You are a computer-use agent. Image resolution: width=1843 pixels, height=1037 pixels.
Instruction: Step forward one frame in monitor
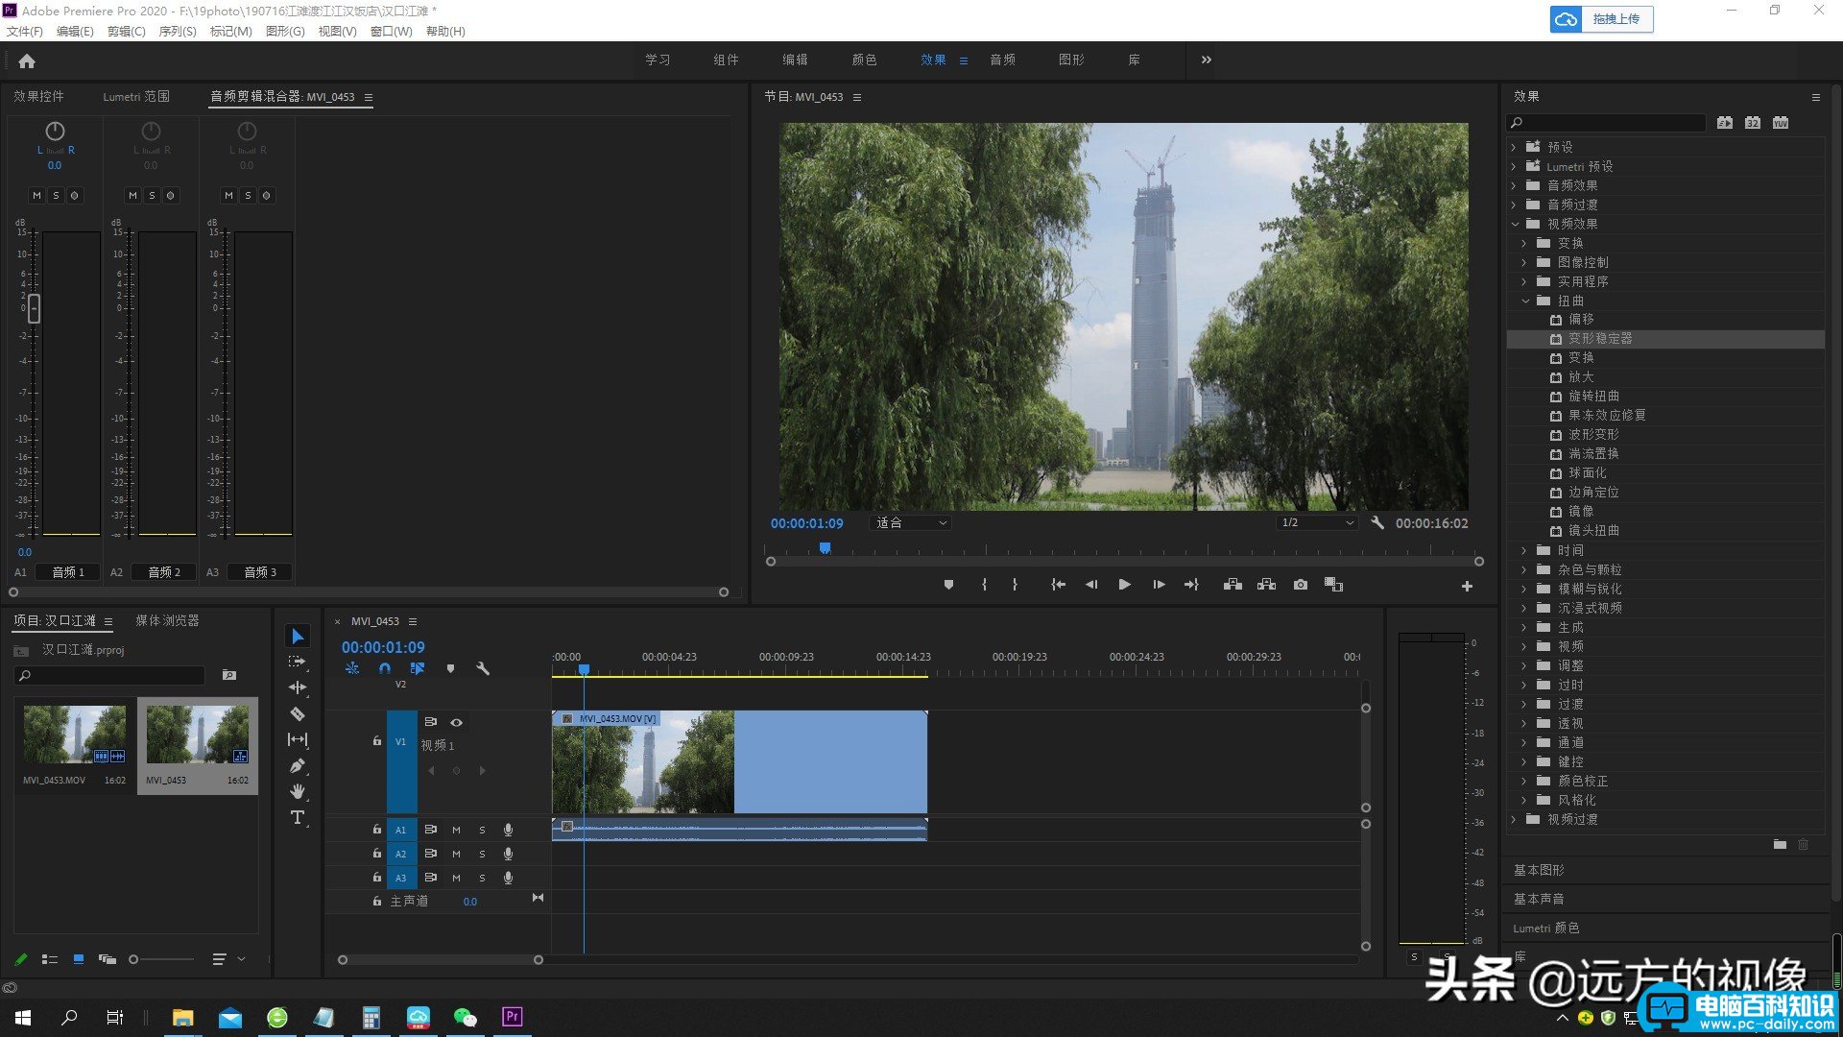[x=1159, y=585]
